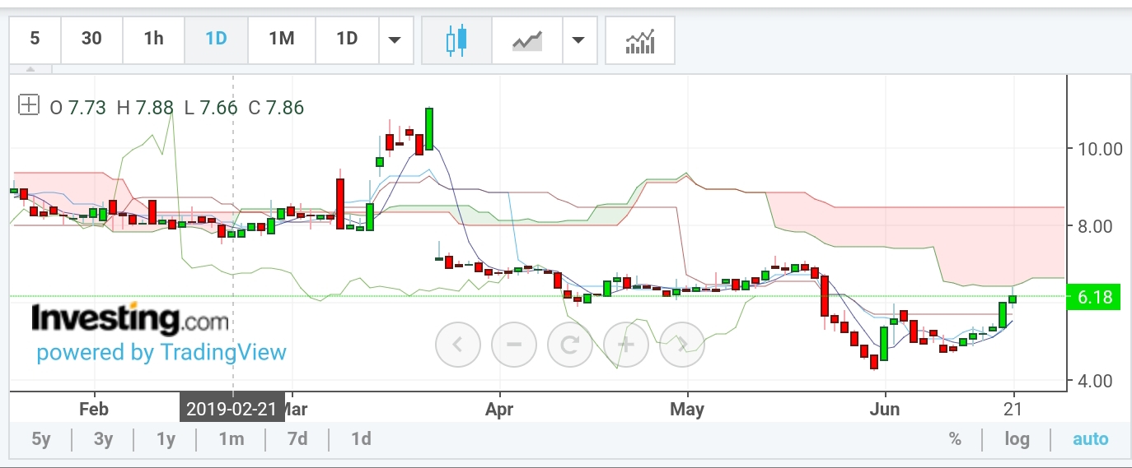Zoom in using the plus button
Image resolution: width=1132 pixels, height=468 pixels.
(626, 345)
